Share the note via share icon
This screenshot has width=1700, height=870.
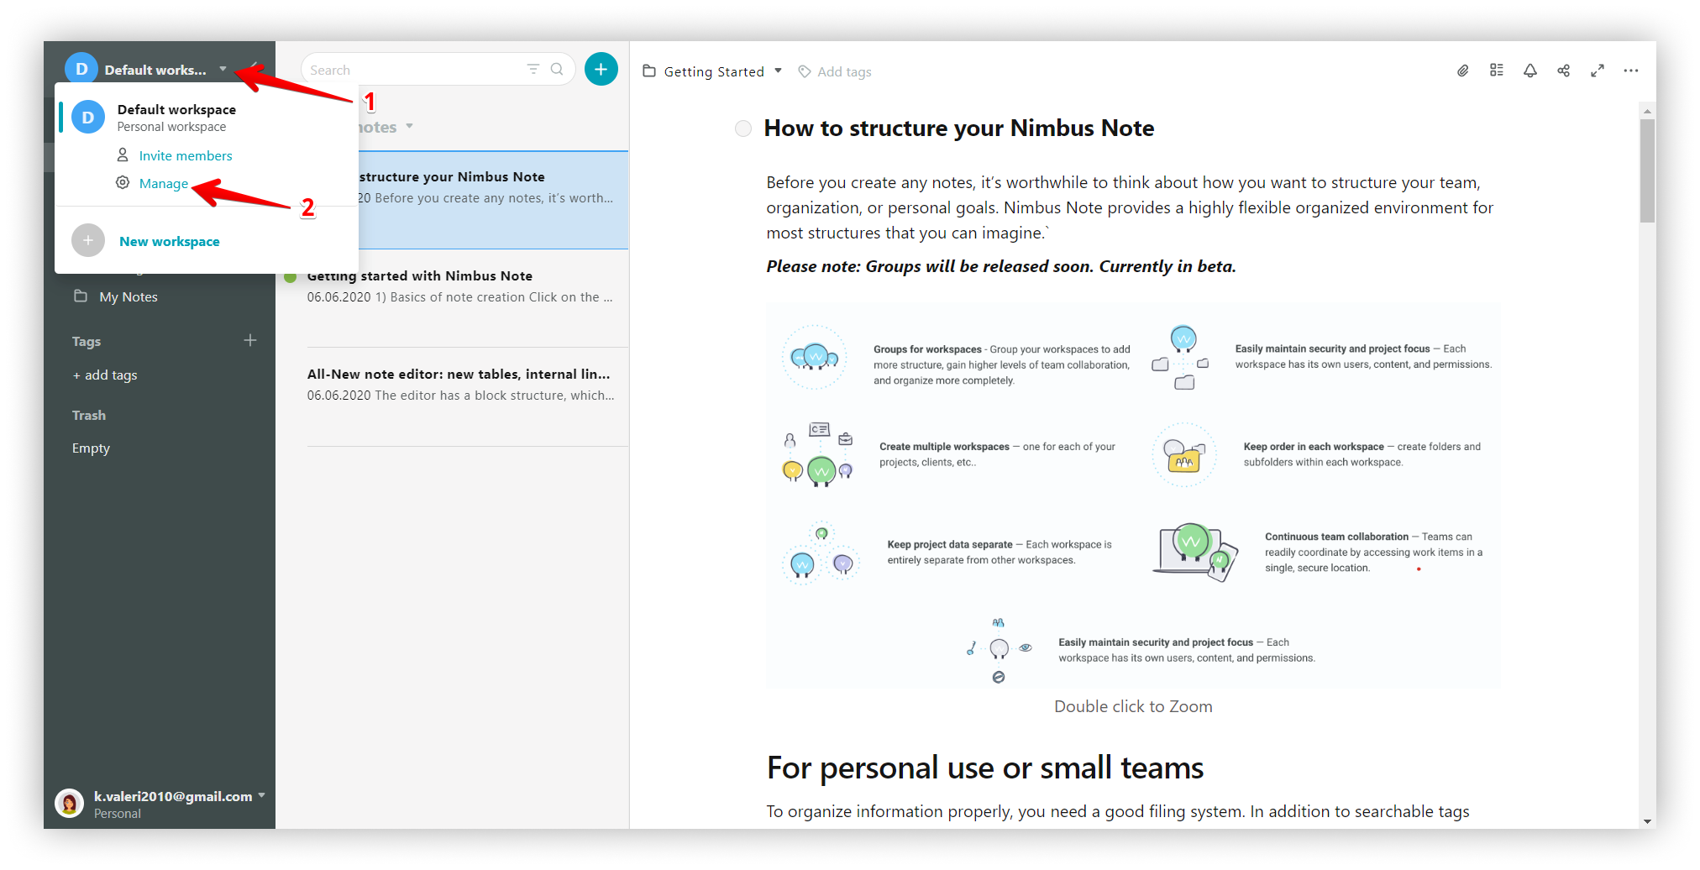1563,71
